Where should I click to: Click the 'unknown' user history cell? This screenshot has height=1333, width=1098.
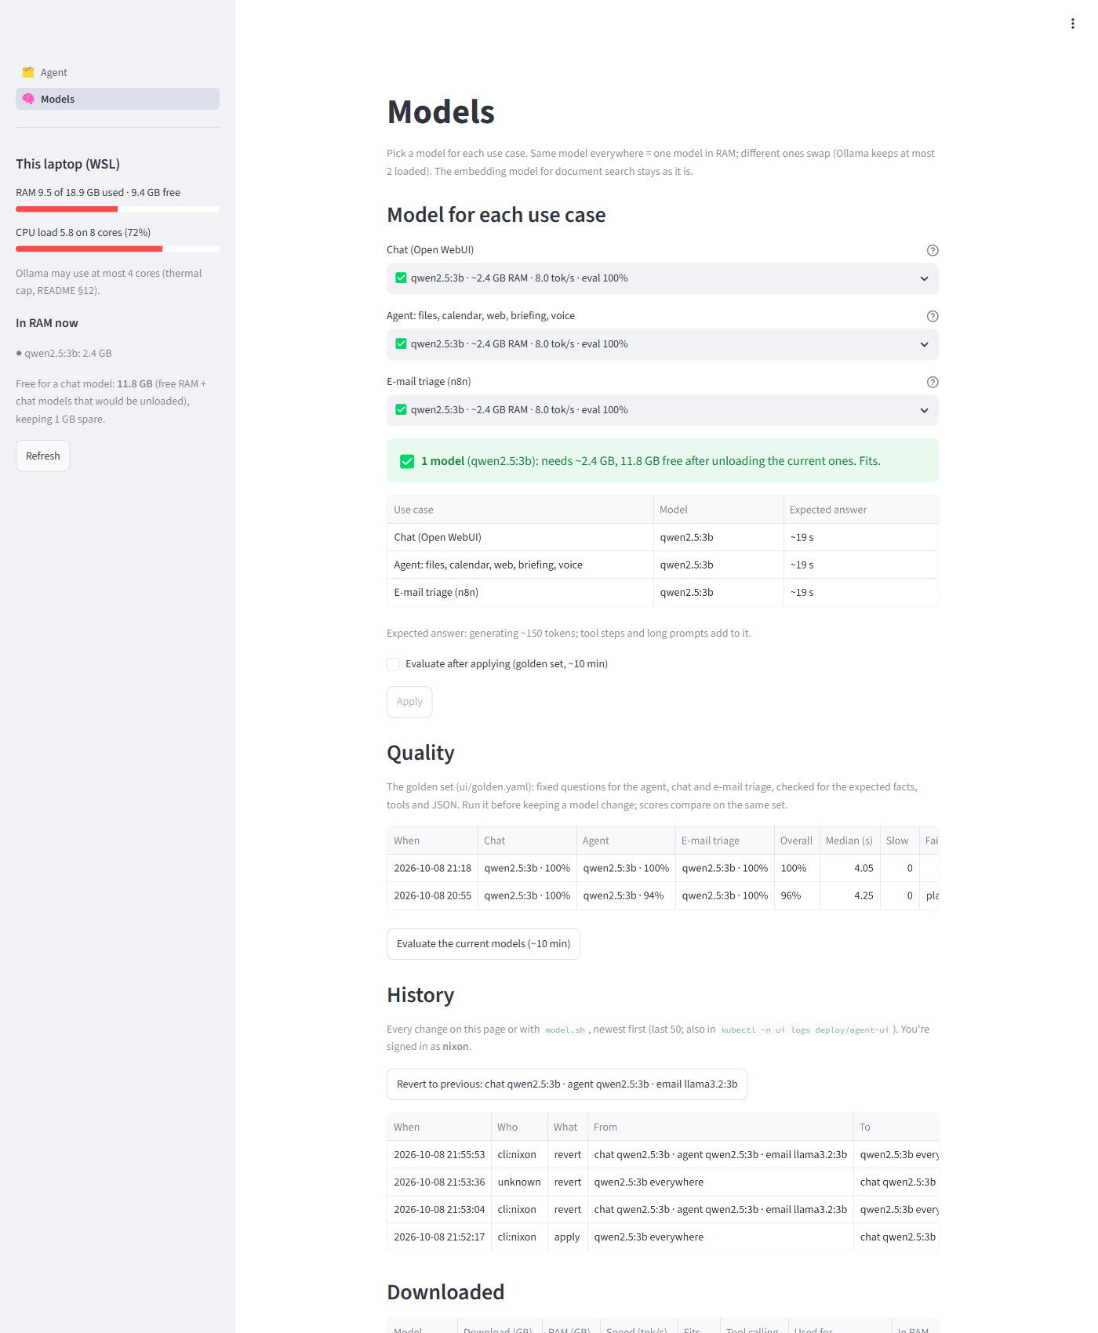[x=518, y=1182]
